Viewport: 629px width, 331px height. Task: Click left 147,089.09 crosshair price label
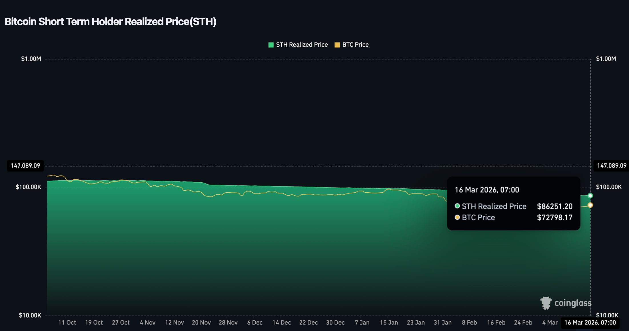point(25,166)
